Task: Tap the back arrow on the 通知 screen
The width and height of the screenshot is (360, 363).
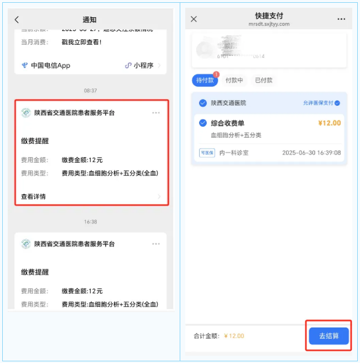Action: pyautogui.click(x=17, y=20)
